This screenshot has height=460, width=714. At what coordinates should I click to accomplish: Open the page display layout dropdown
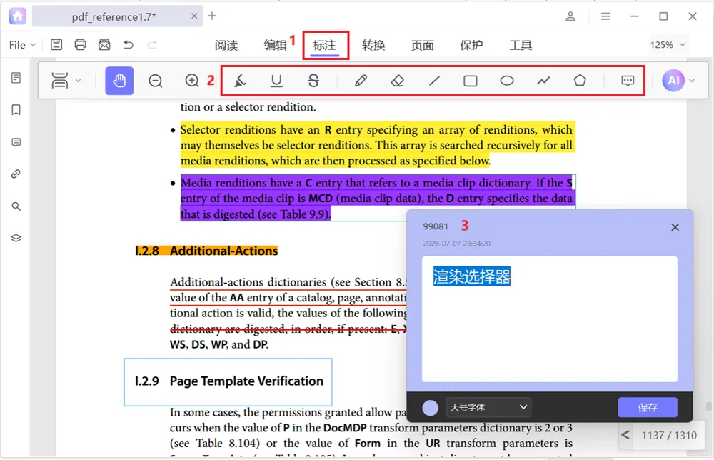click(66, 81)
